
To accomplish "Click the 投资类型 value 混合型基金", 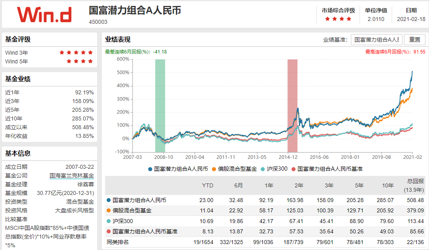I will pos(80,202).
